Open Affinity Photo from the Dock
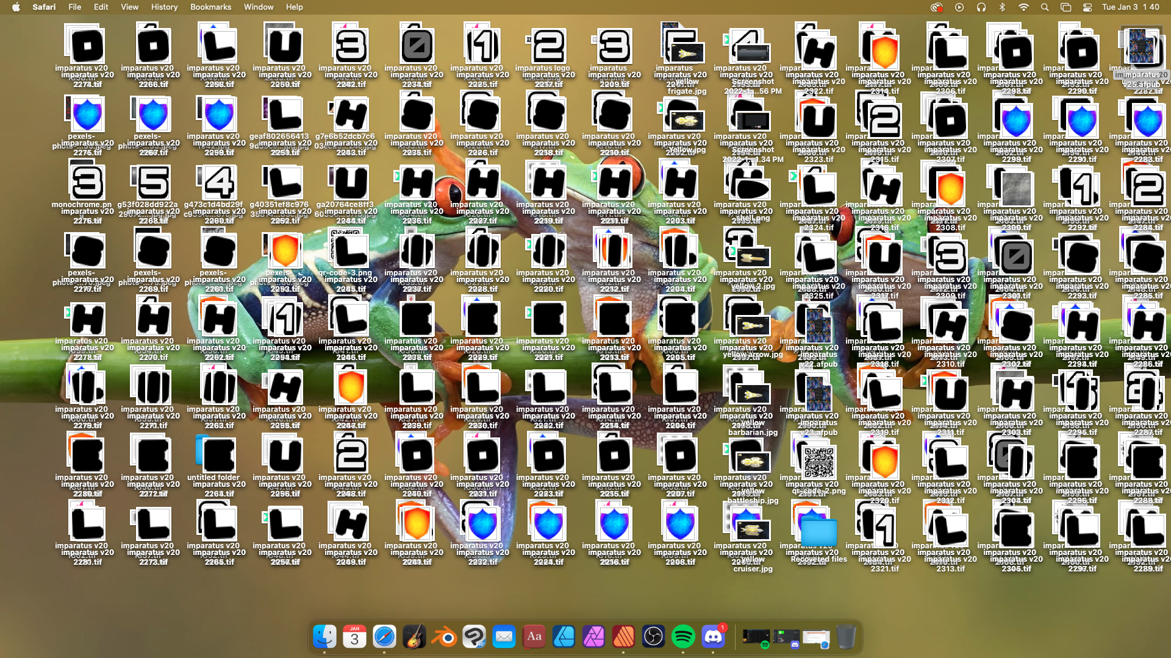Viewport: 1171px width, 658px height. [593, 637]
